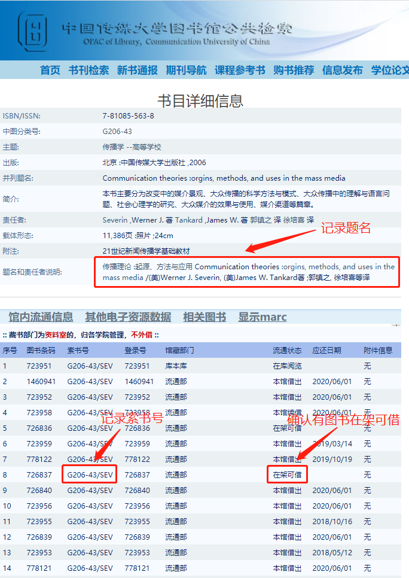Screen dimensions: 409x578
Task: Click classification number G206-43 link
Action: (x=117, y=132)
